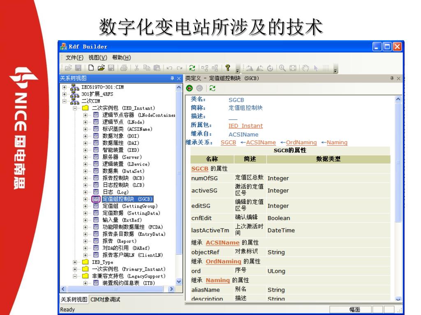421x315 pixels.
Task: Click the dotted grid icon in toolbar
Action: (x=326, y=68)
